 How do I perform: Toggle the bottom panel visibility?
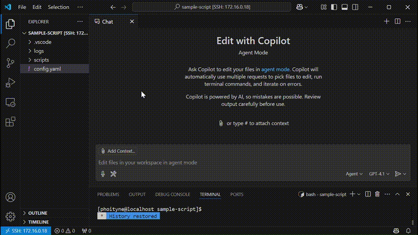tap(344, 7)
